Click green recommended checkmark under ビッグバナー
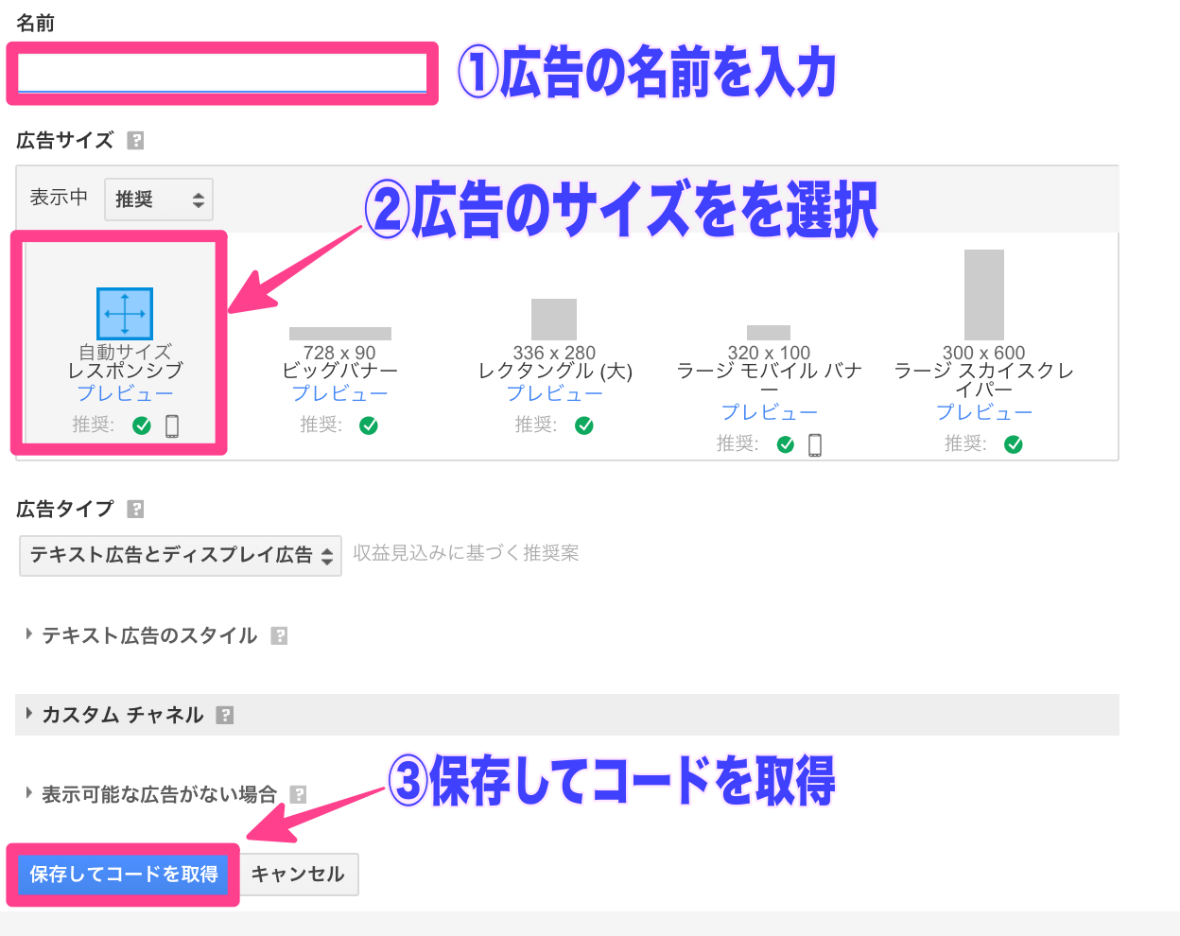 pyautogui.click(x=369, y=425)
